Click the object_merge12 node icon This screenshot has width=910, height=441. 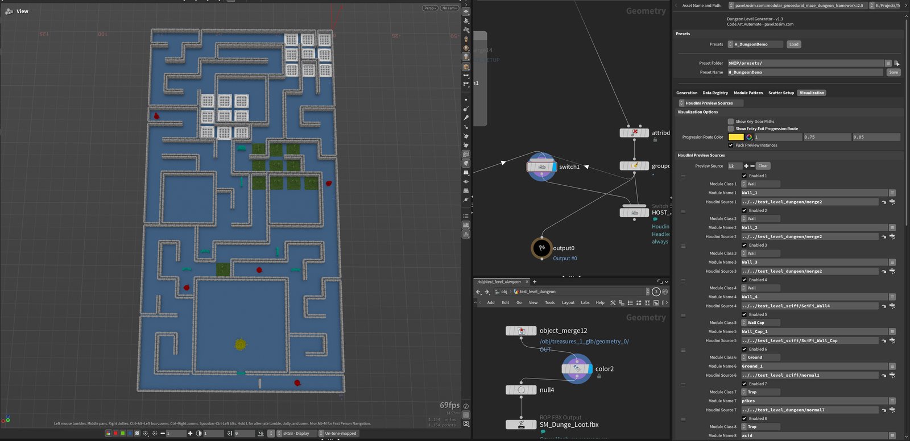(x=521, y=331)
